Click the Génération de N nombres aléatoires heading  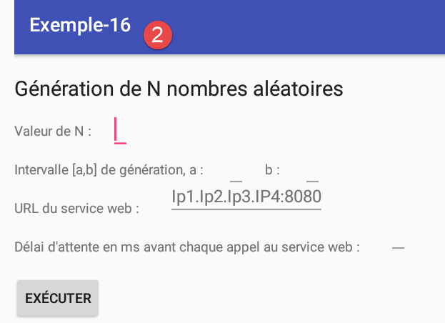[179, 89]
